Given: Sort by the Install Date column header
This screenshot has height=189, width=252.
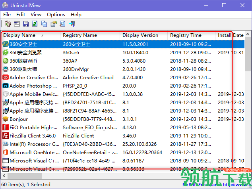Looking at the screenshot, I should pos(230,35).
